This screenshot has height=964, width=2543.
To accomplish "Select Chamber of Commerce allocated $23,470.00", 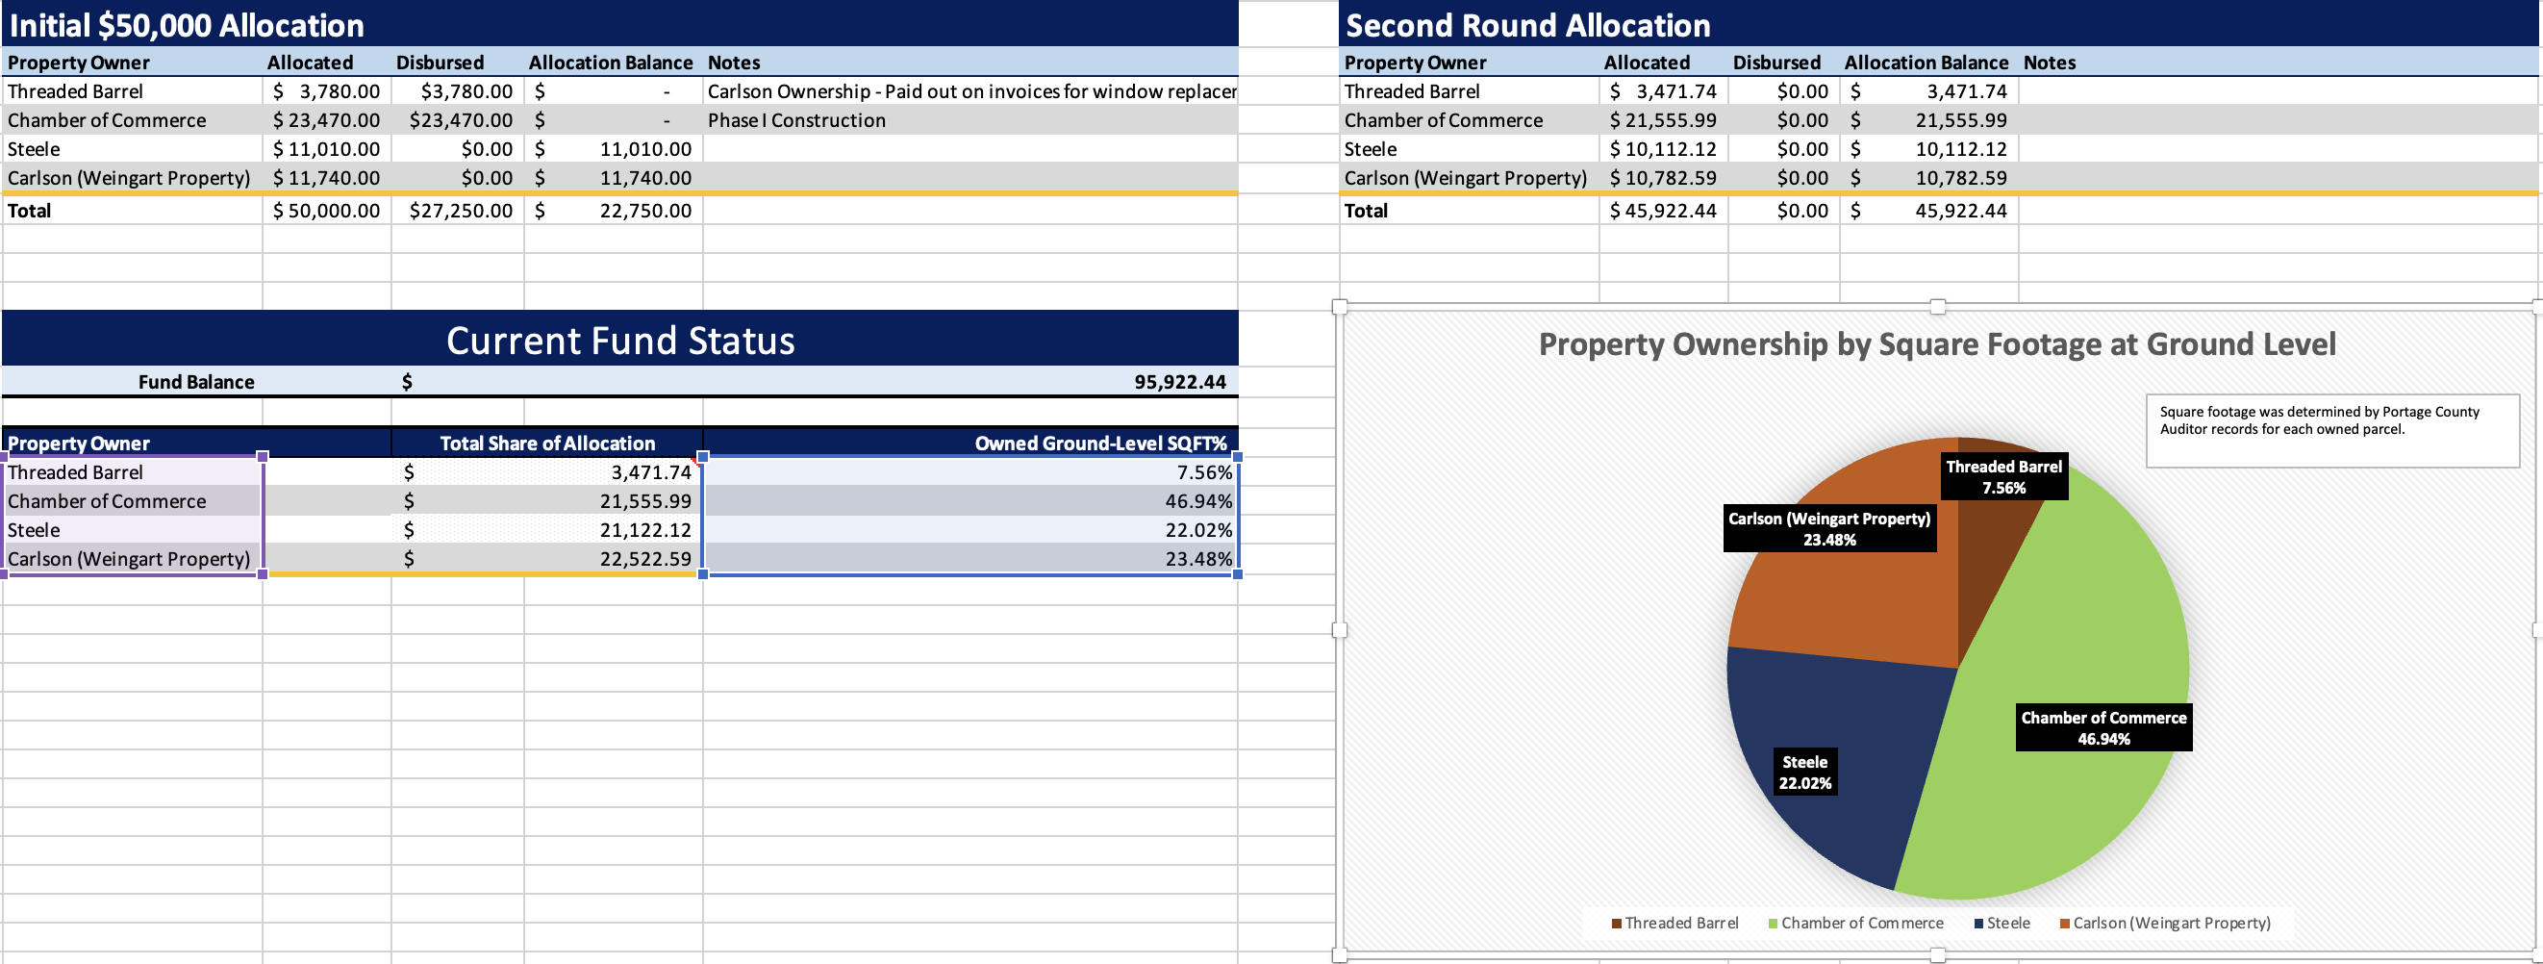I will click(327, 119).
